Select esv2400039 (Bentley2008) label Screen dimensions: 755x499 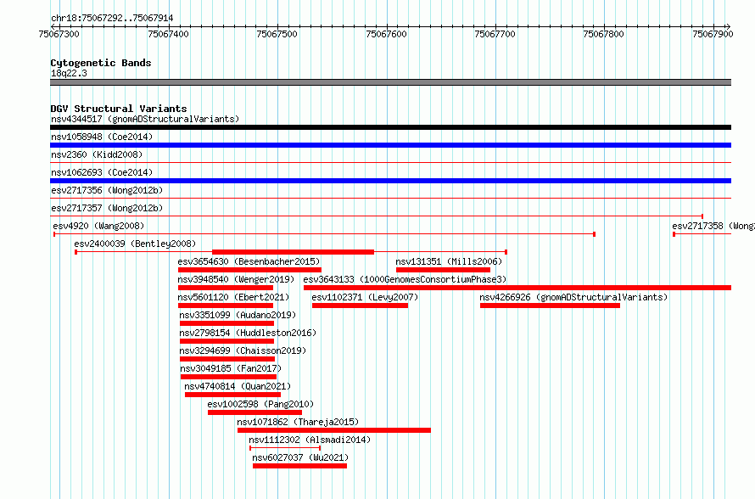pos(135,244)
